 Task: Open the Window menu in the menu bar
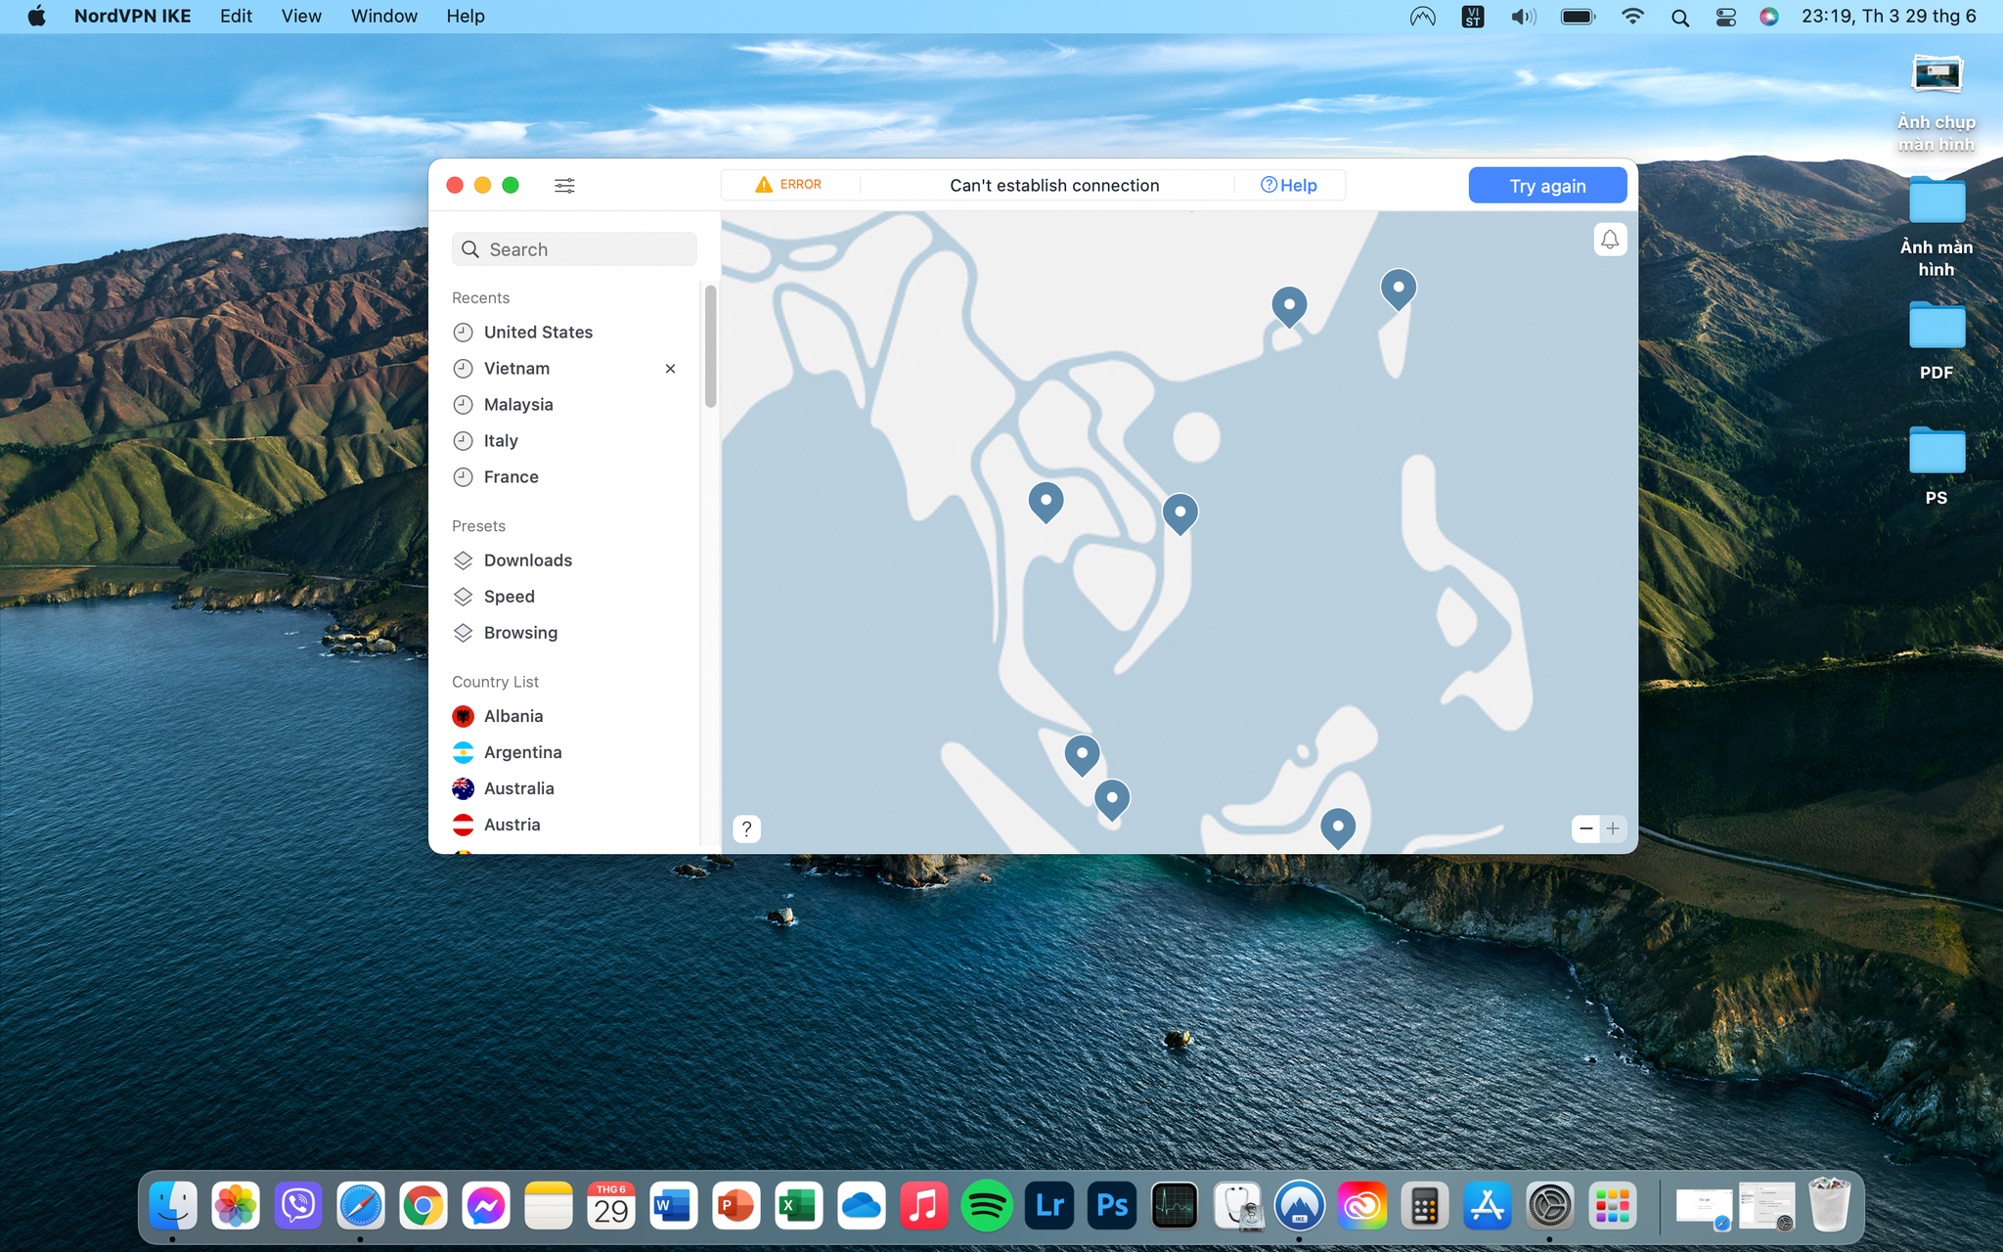pyautogui.click(x=383, y=16)
